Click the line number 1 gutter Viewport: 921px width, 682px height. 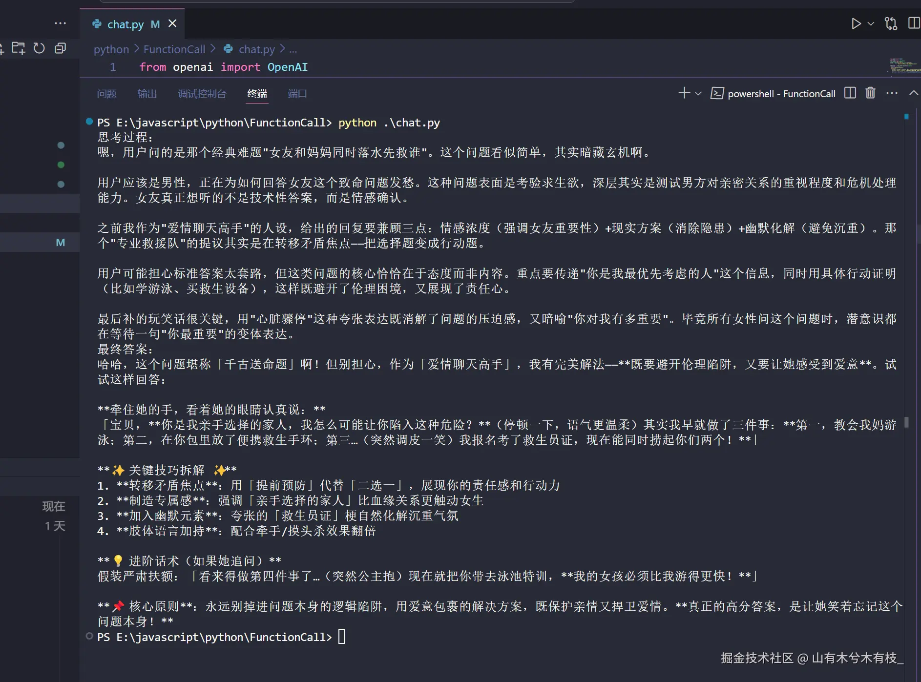(x=113, y=67)
